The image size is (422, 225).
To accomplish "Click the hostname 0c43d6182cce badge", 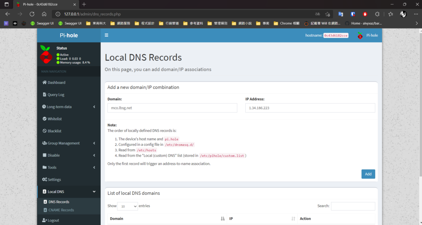I will pos(336,36).
